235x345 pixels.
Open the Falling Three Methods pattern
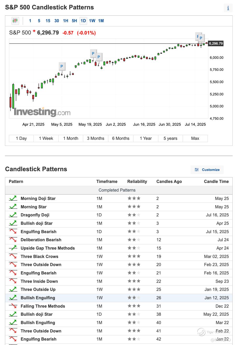43,306
